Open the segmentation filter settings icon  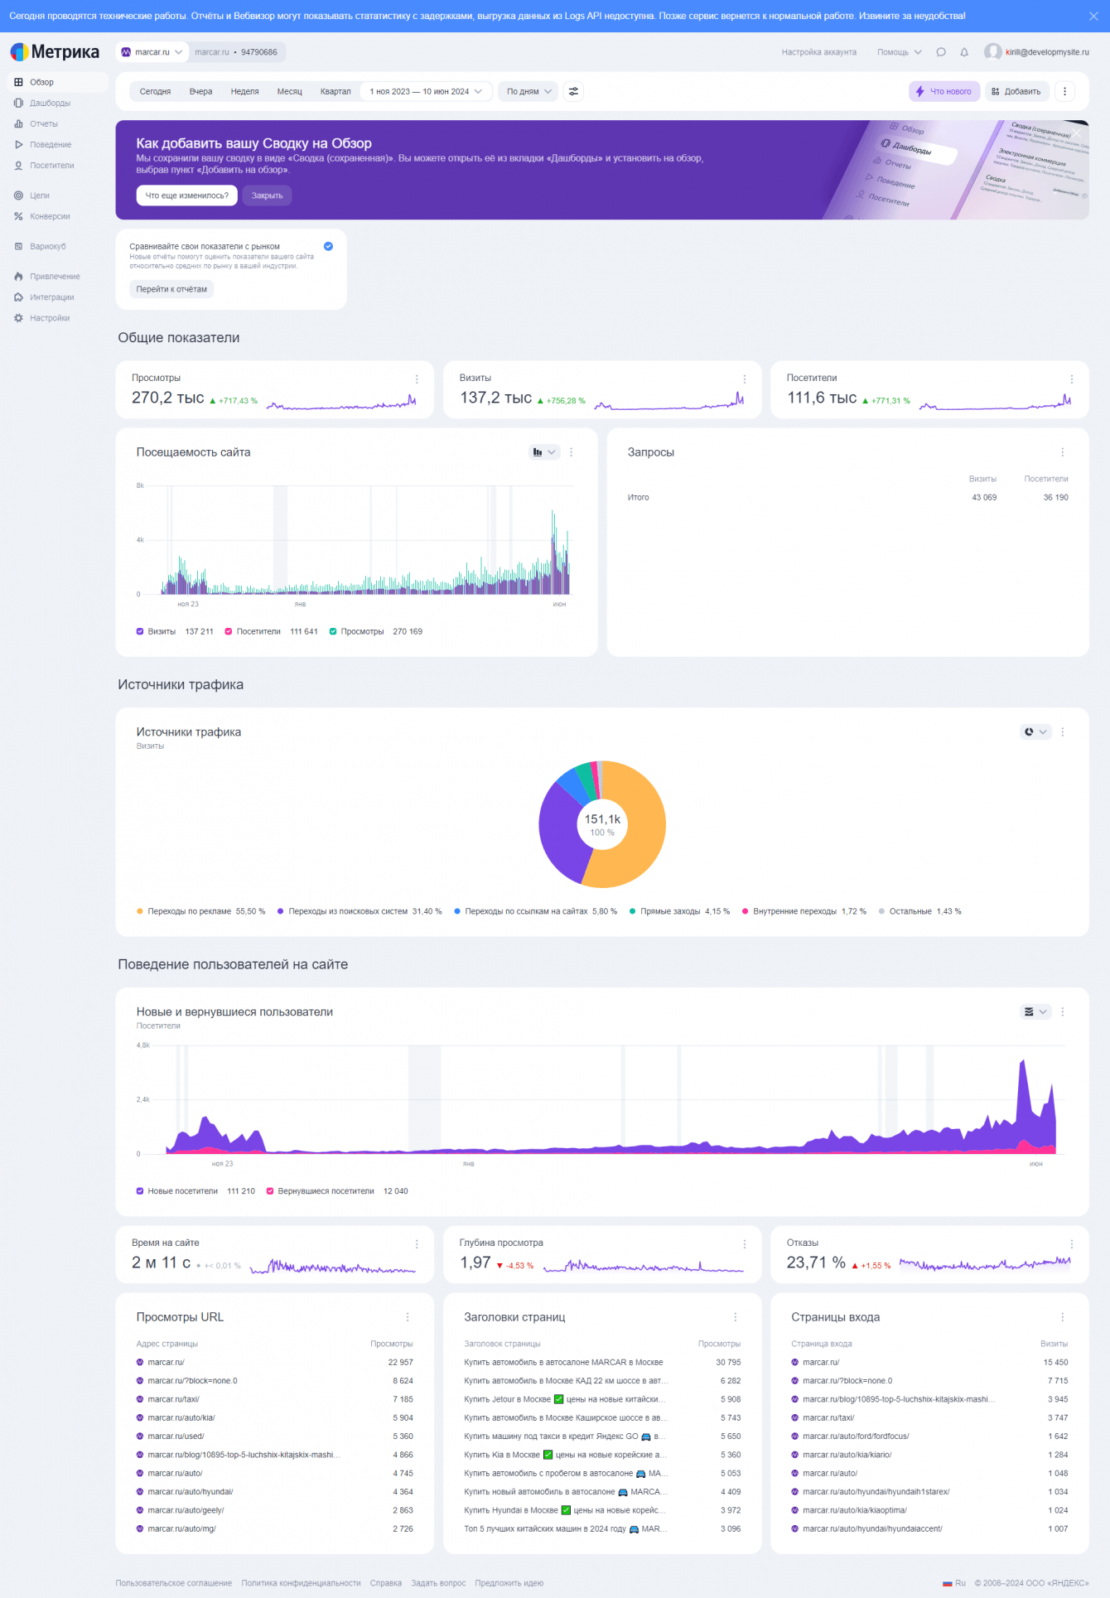[573, 91]
